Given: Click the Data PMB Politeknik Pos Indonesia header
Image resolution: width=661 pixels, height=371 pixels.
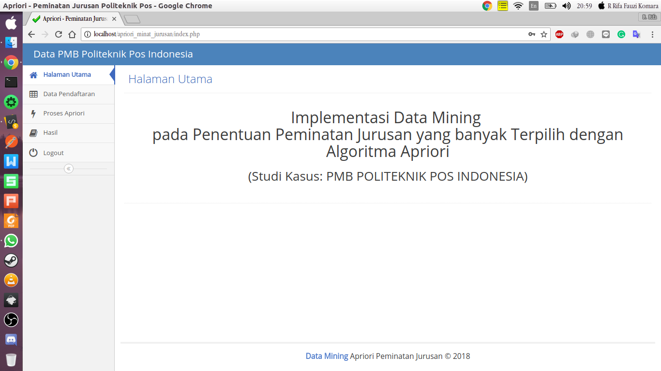Looking at the screenshot, I should 113,54.
